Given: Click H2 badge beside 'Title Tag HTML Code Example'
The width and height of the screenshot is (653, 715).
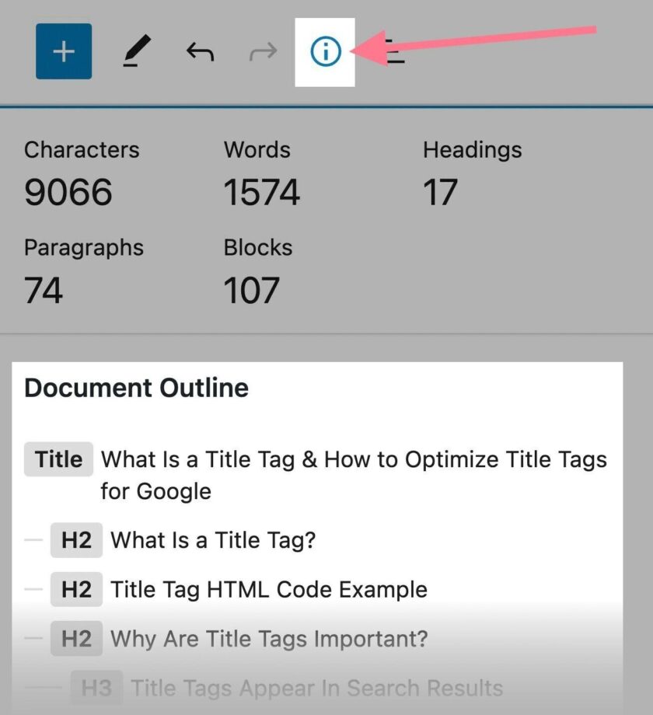Looking at the screenshot, I should pyautogui.click(x=76, y=590).
